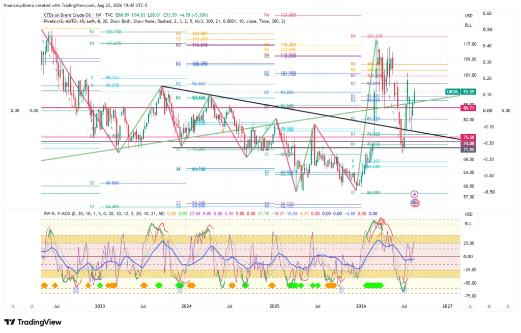Click the purple lightning event icon
Viewport: 521px width, 333px height.
[x=414, y=194]
